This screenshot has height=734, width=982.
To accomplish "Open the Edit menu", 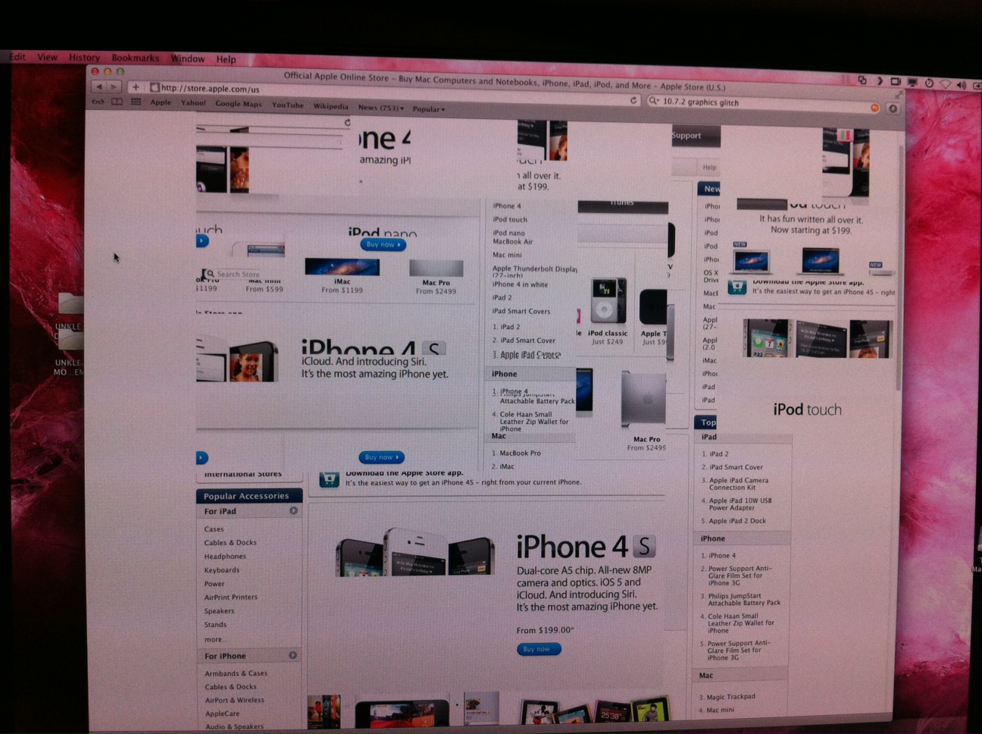I will (17, 57).
